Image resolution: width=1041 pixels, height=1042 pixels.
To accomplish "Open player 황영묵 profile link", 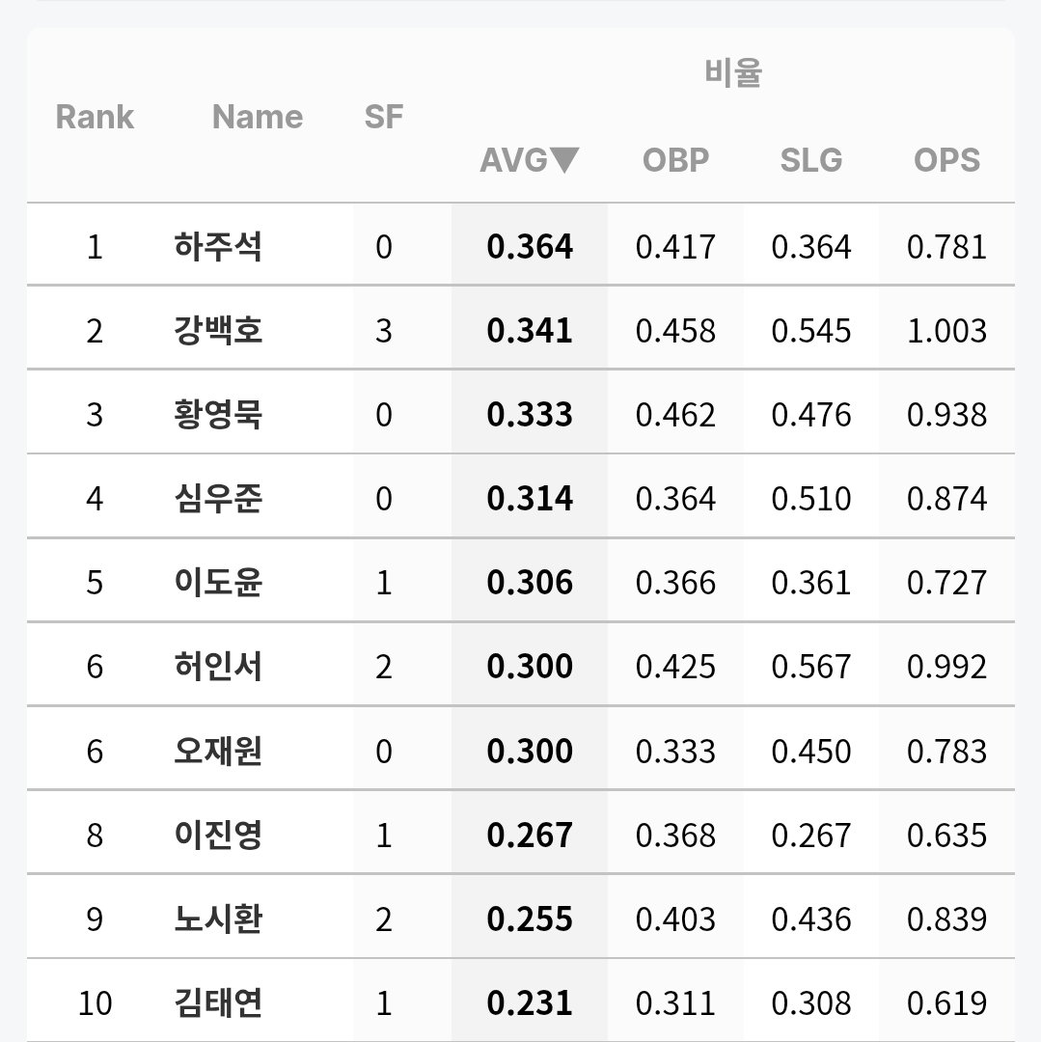I will (218, 415).
